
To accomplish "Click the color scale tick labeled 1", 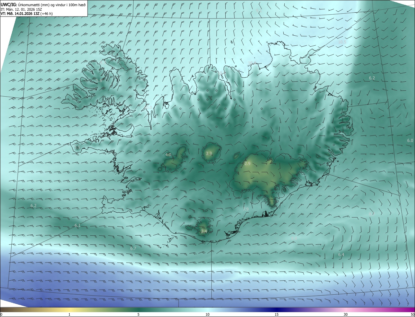I will [x=69, y=314].
